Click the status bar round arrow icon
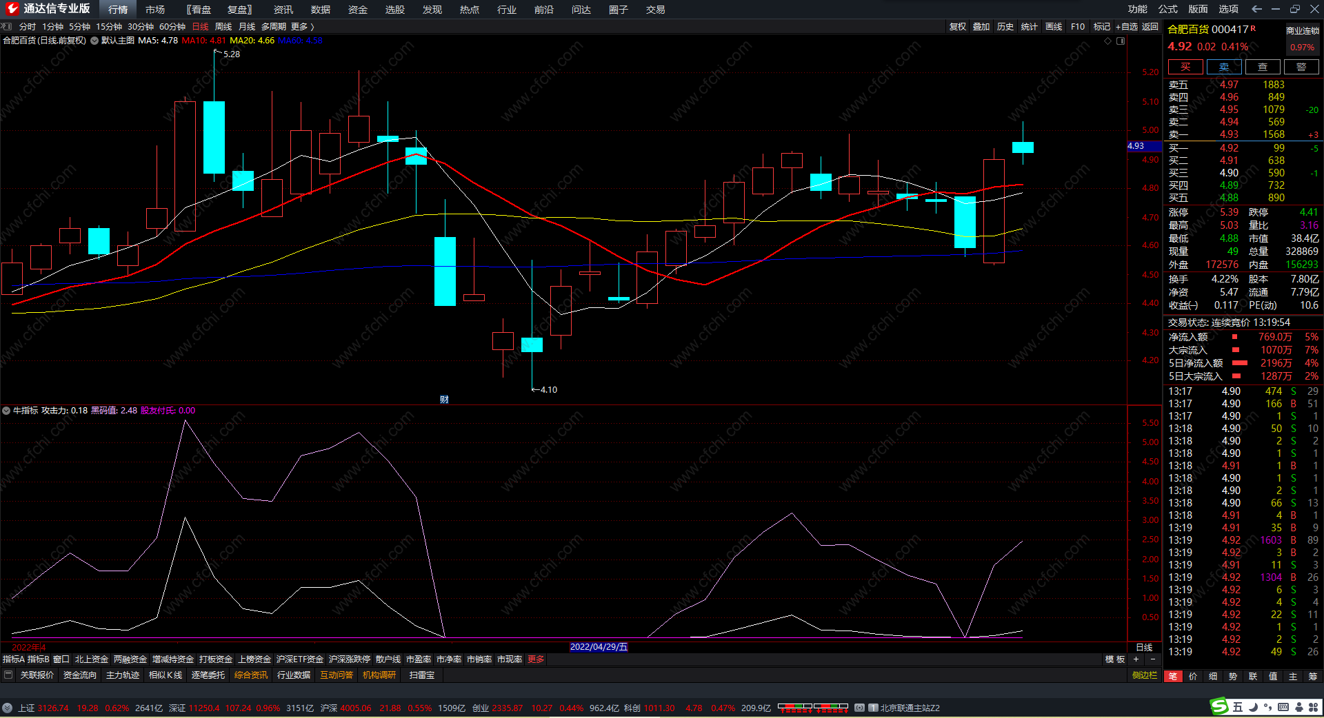This screenshot has width=1324, height=718. point(8,708)
